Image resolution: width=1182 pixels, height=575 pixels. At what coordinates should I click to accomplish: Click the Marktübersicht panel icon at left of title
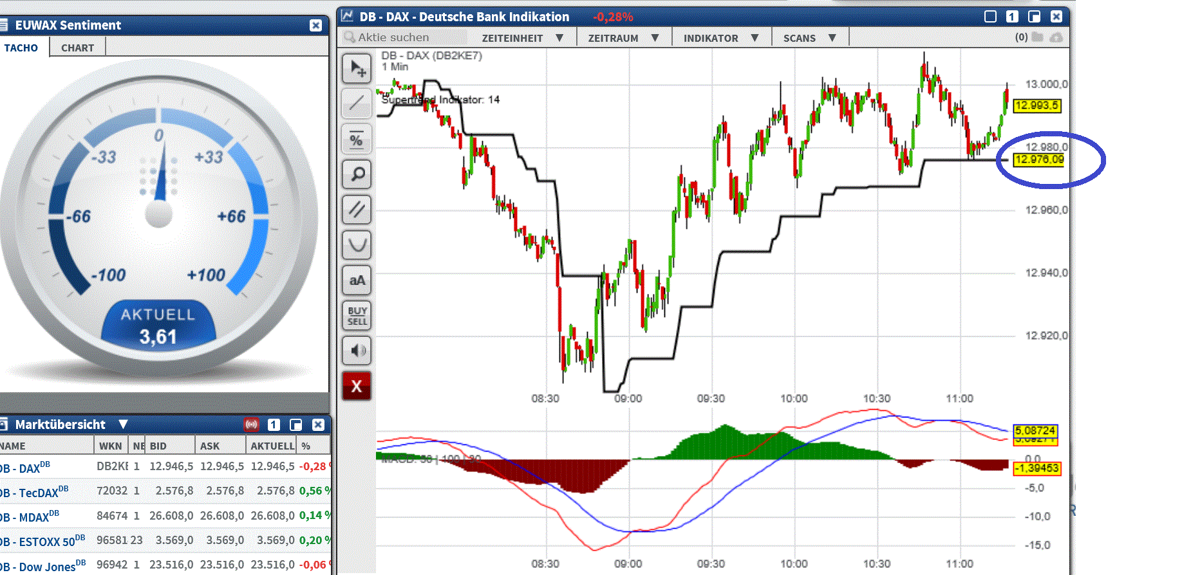click(x=3, y=424)
